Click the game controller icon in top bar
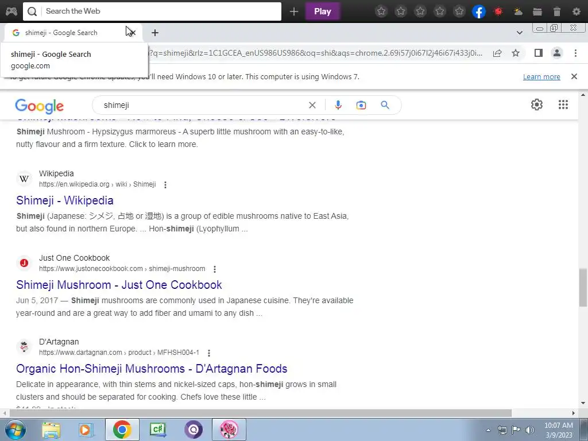This screenshot has width=588, height=441. (x=11, y=11)
